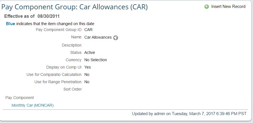The image size is (253, 123).
Task: Click the Pay Component Group page title
Action: click(74, 7)
